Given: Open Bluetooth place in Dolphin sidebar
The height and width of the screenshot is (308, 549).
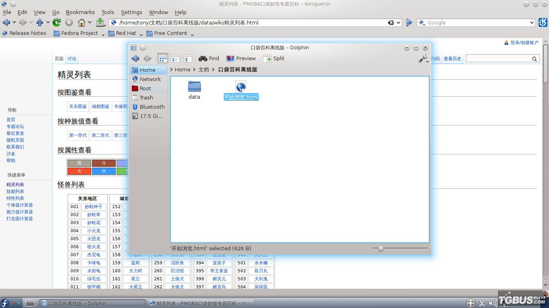Looking at the screenshot, I should coord(148,107).
